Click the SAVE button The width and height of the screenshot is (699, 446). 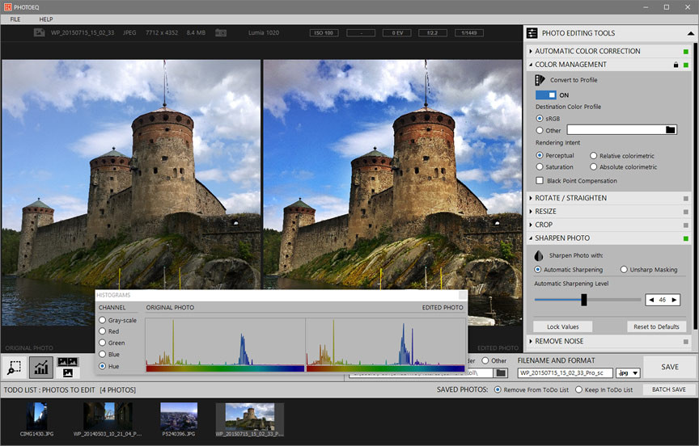point(670,367)
